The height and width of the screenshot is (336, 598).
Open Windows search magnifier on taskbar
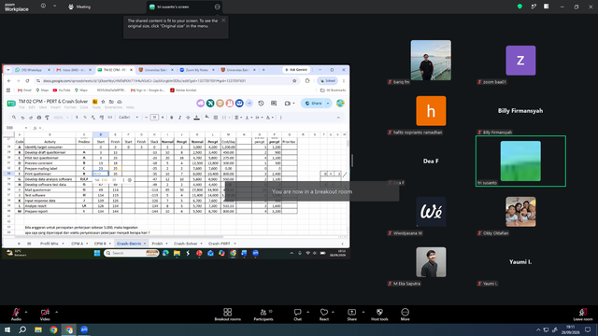pyautogui.click(x=22, y=329)
